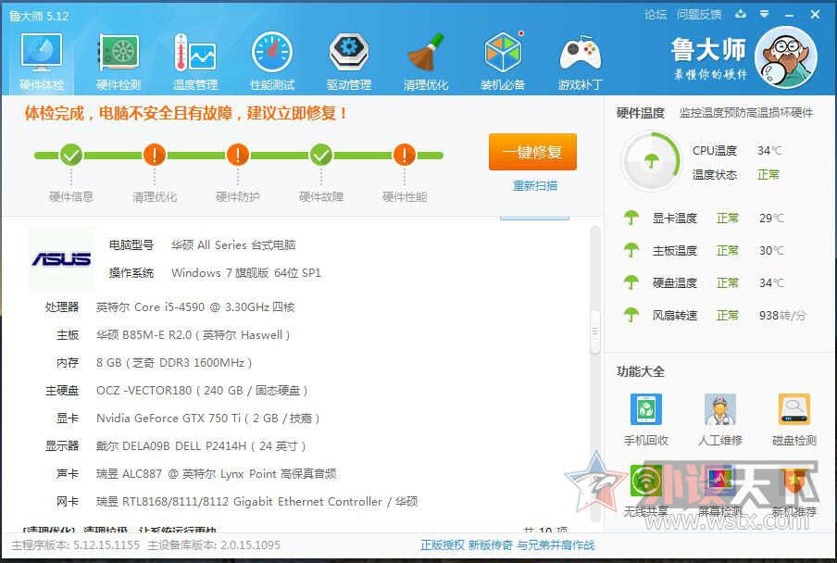Minimize the 鲁大师 window
Screen dimensions: 837x563
pos(790,15)
